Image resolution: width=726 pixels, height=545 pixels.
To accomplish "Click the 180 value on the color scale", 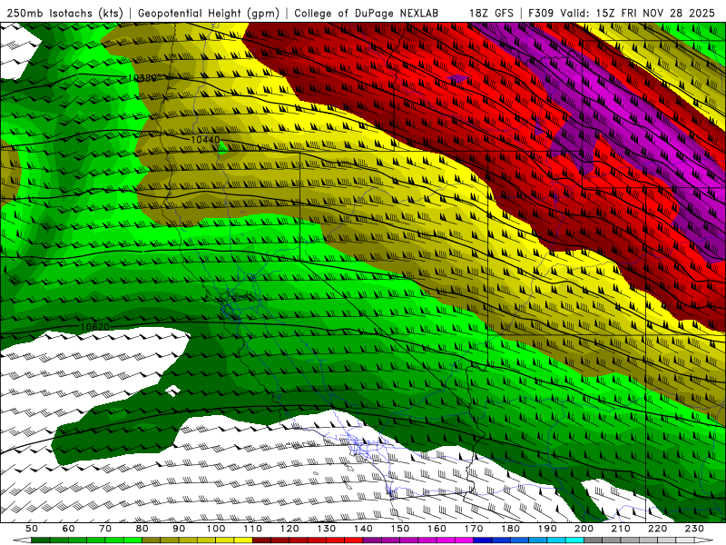I will (x=510, y=529).
